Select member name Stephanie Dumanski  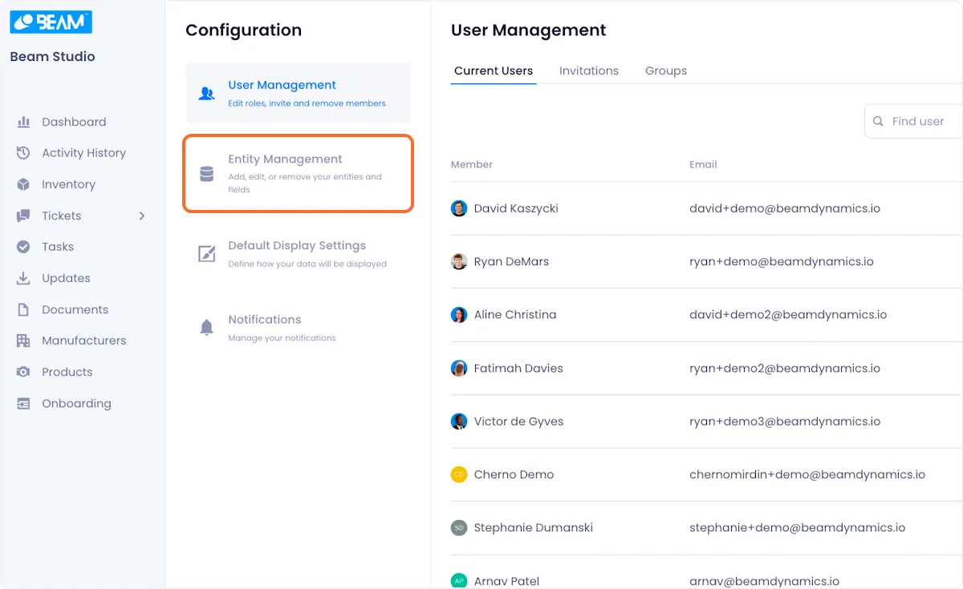(x=534, y=528)
